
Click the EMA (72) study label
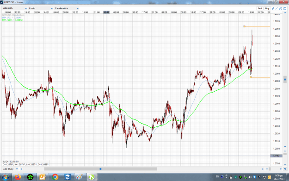coord(12,18)
